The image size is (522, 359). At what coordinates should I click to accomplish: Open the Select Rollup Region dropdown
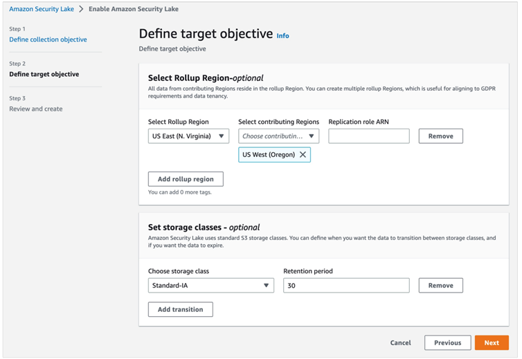click(x=188, y=136)
